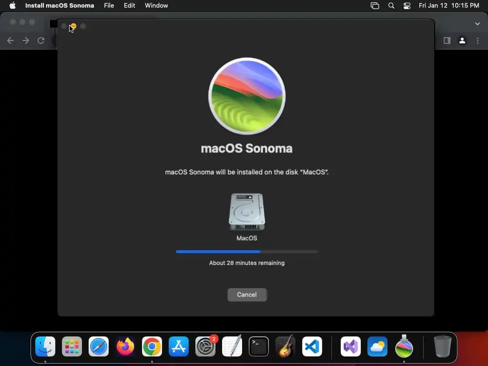Go back in the Chrome window

pos(10,41)
